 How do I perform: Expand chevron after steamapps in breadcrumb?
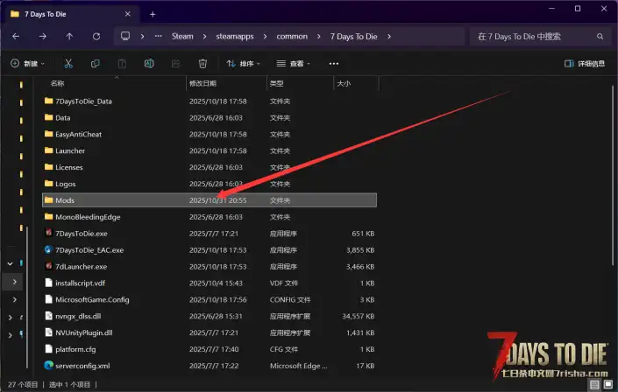click(x=265, y=36)
